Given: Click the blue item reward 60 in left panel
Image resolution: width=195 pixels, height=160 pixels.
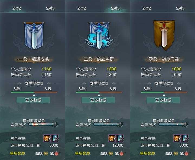Looking at the screenshot, I should click(55, 138).
